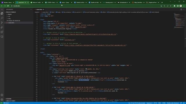Open the Explorer view in activity bar

(x=2, y=13)
